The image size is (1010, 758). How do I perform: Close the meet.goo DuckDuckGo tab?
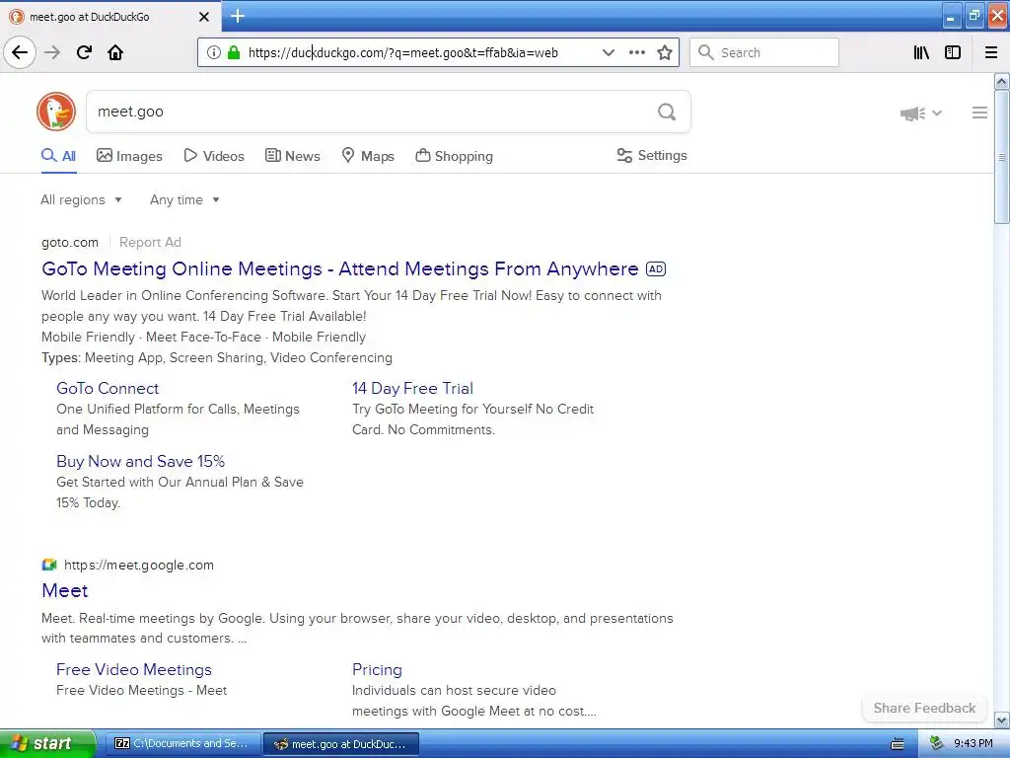point(204,17)
